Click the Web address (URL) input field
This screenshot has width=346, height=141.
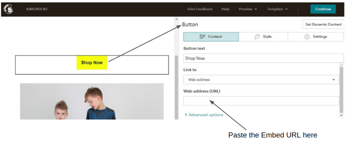(261, 101)
